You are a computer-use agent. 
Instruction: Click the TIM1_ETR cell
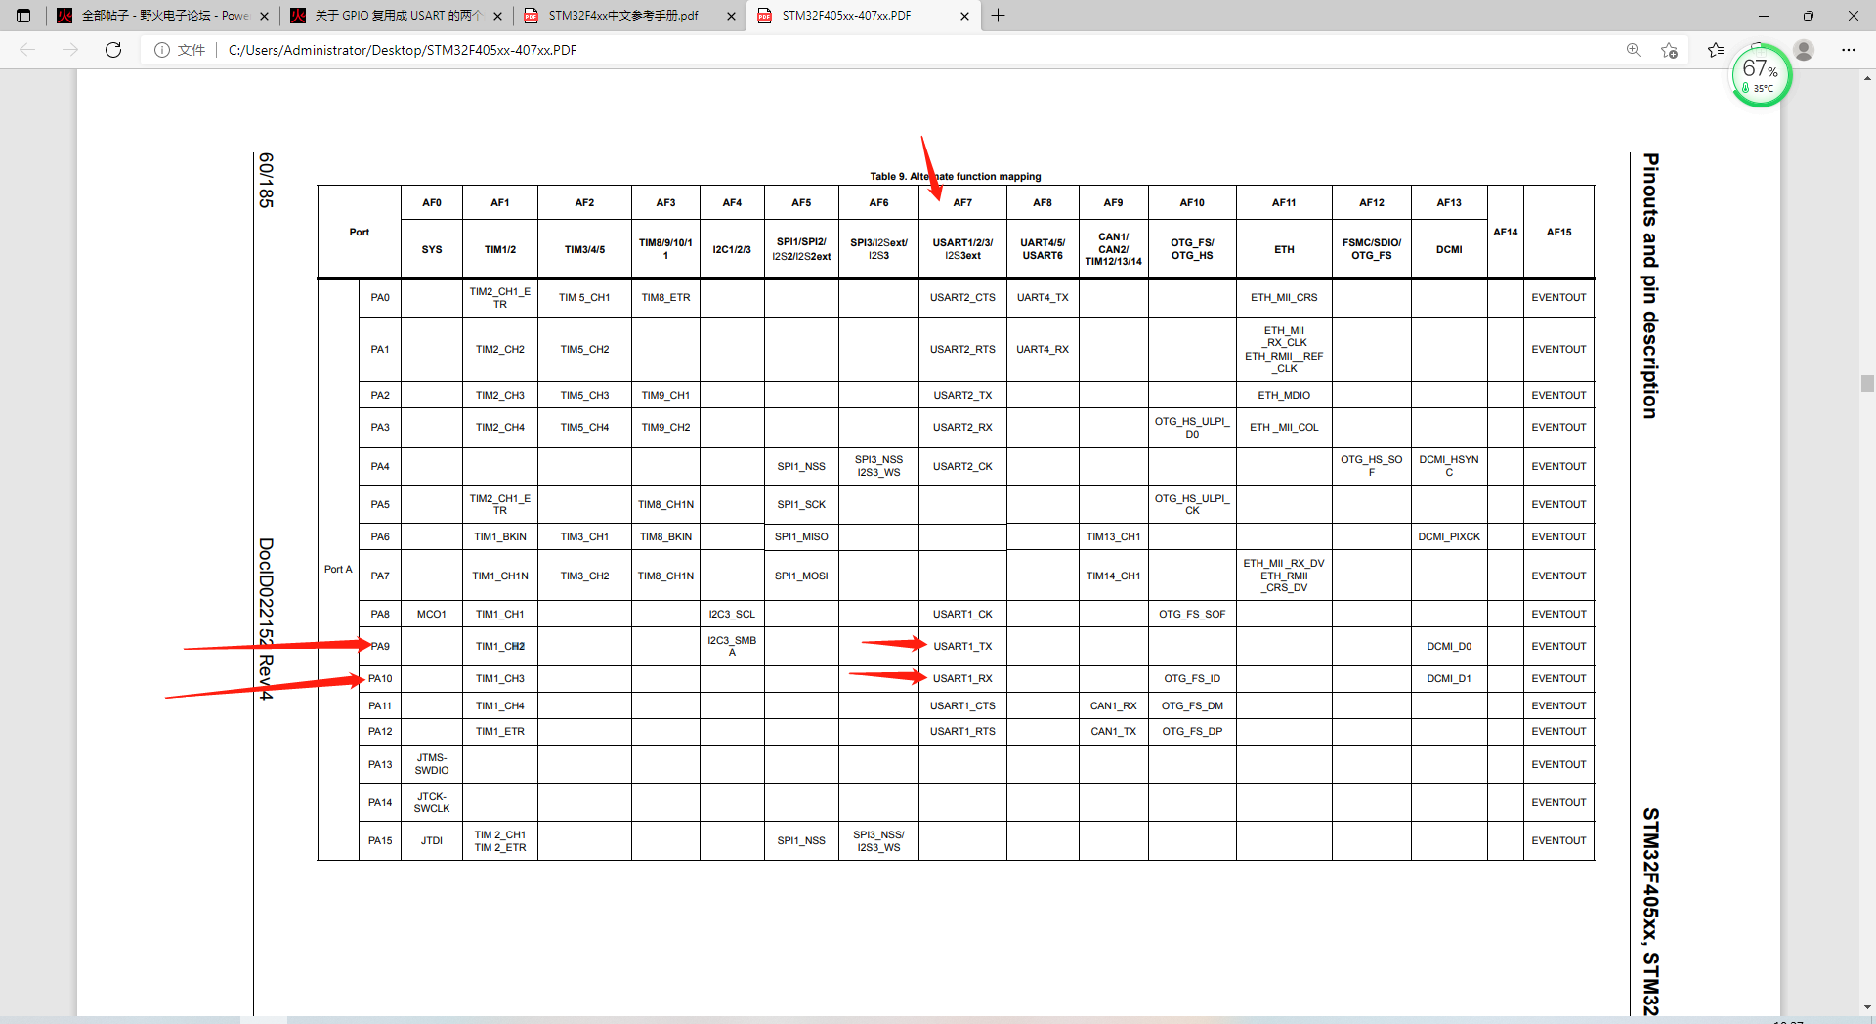pos(500,731)
